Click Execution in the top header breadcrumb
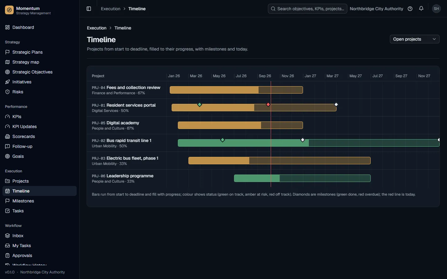Screen dimensions: 447x279 point(111,9)
